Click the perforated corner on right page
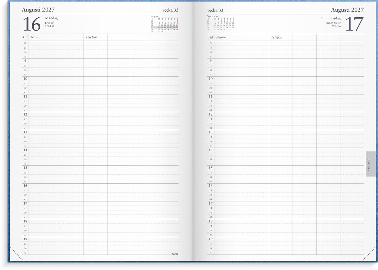 [369, 254]
